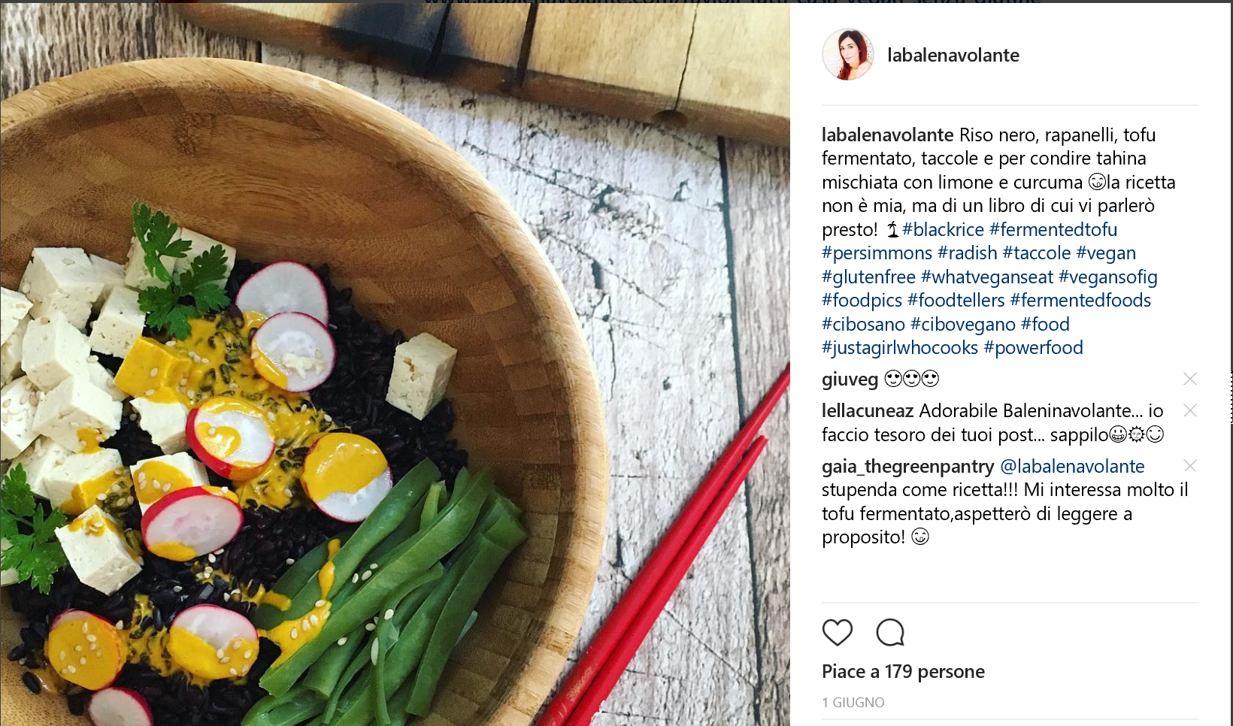Open the #glutenfree hashtag
1233x726 pixels.
coord(868,277)
